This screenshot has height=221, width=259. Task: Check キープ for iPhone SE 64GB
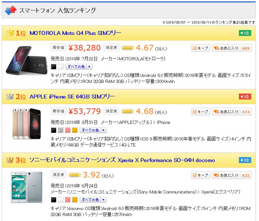(201, 111)
